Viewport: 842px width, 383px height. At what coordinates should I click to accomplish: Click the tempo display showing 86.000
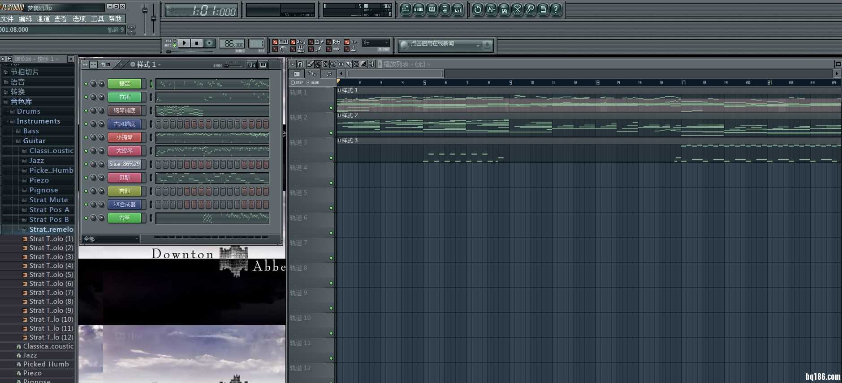point(232,43)
